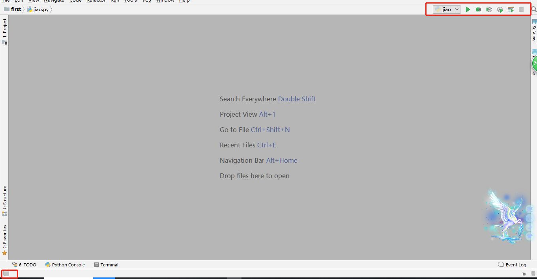This screenshot has height=279, width=537.
Task: Open the Edit menu
Action: pos(19,1)
